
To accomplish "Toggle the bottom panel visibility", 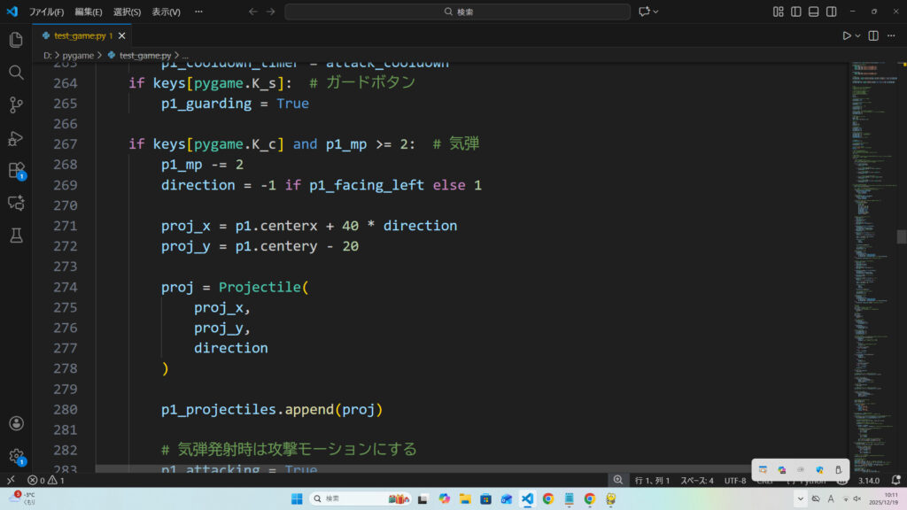I will (x=814, y=12).
